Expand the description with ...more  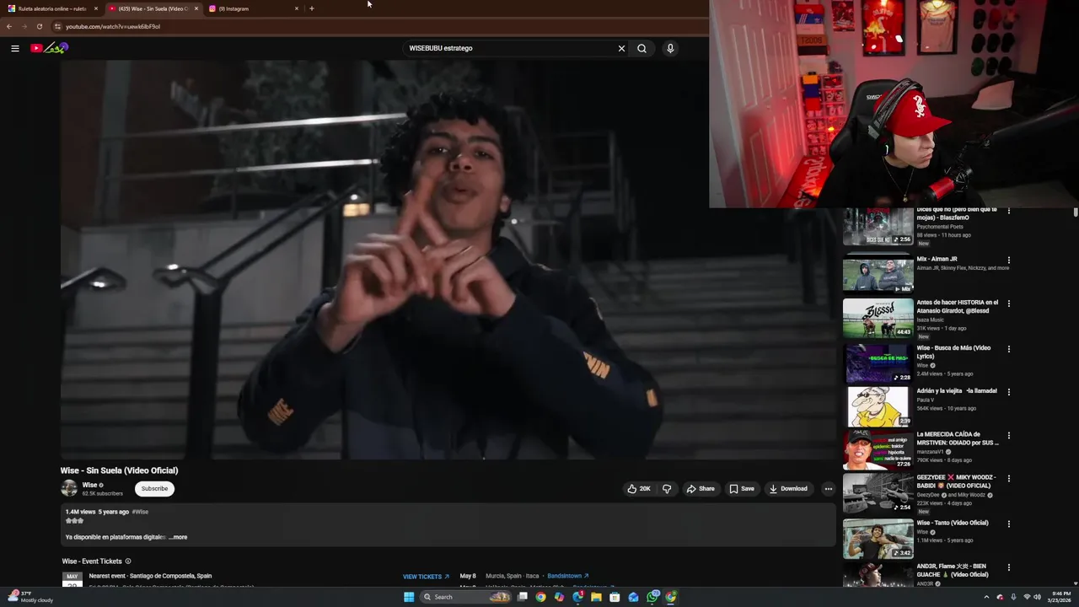pyautogui.click(x=178, y=537)
